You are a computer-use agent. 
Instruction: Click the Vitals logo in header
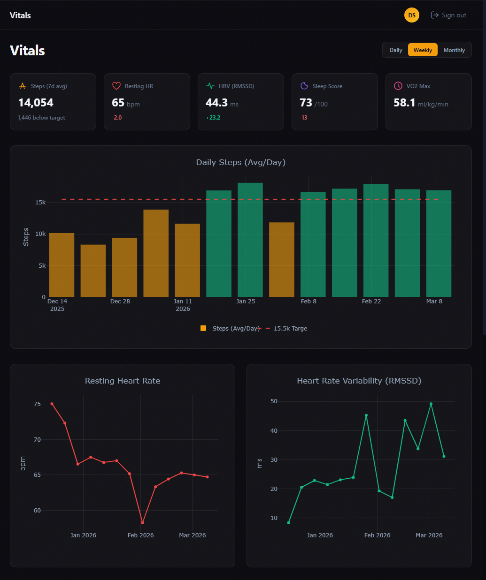pyautogui.click(x=20, y=15)
